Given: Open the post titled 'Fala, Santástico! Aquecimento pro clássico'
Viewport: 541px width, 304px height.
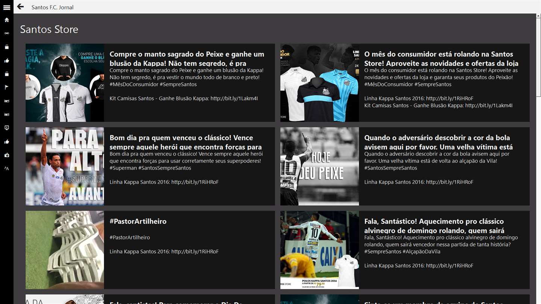Looking at the screenshot, I should coord(434,226).
